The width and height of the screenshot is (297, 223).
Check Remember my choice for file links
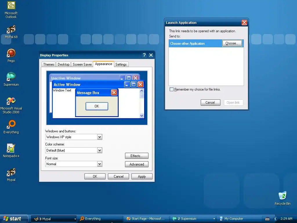(172, 89)
